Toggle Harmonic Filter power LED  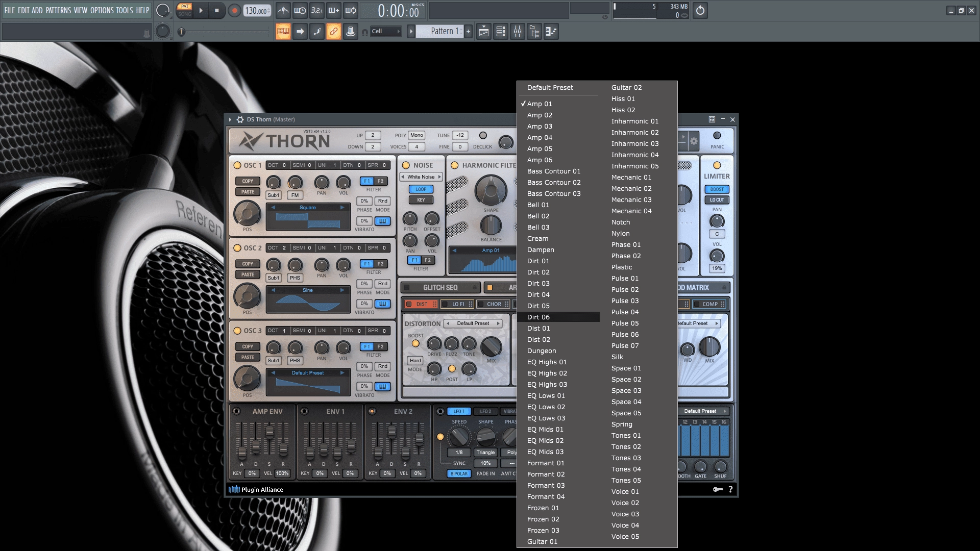(455, 165)
